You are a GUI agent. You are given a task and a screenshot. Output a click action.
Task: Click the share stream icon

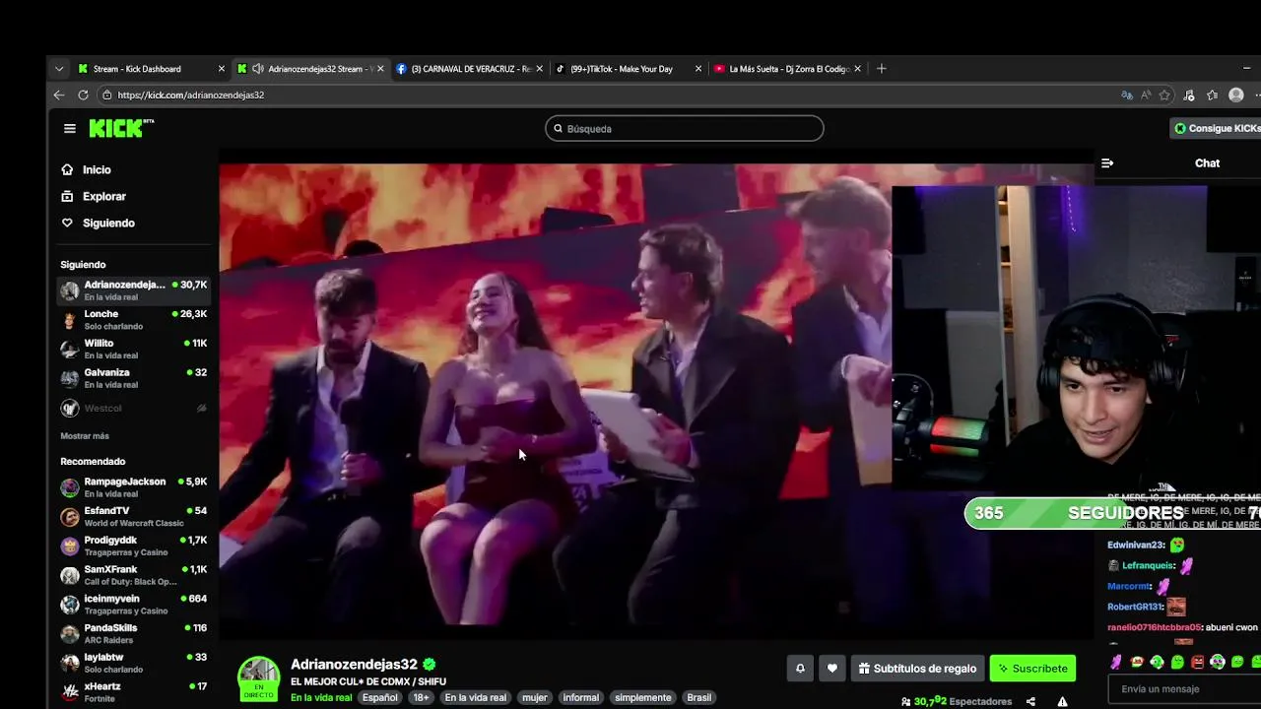pyautogui.click(x=1030, y=702)
